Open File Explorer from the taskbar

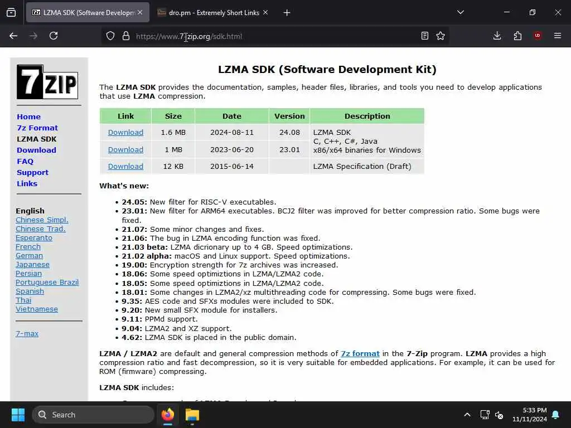192,415
